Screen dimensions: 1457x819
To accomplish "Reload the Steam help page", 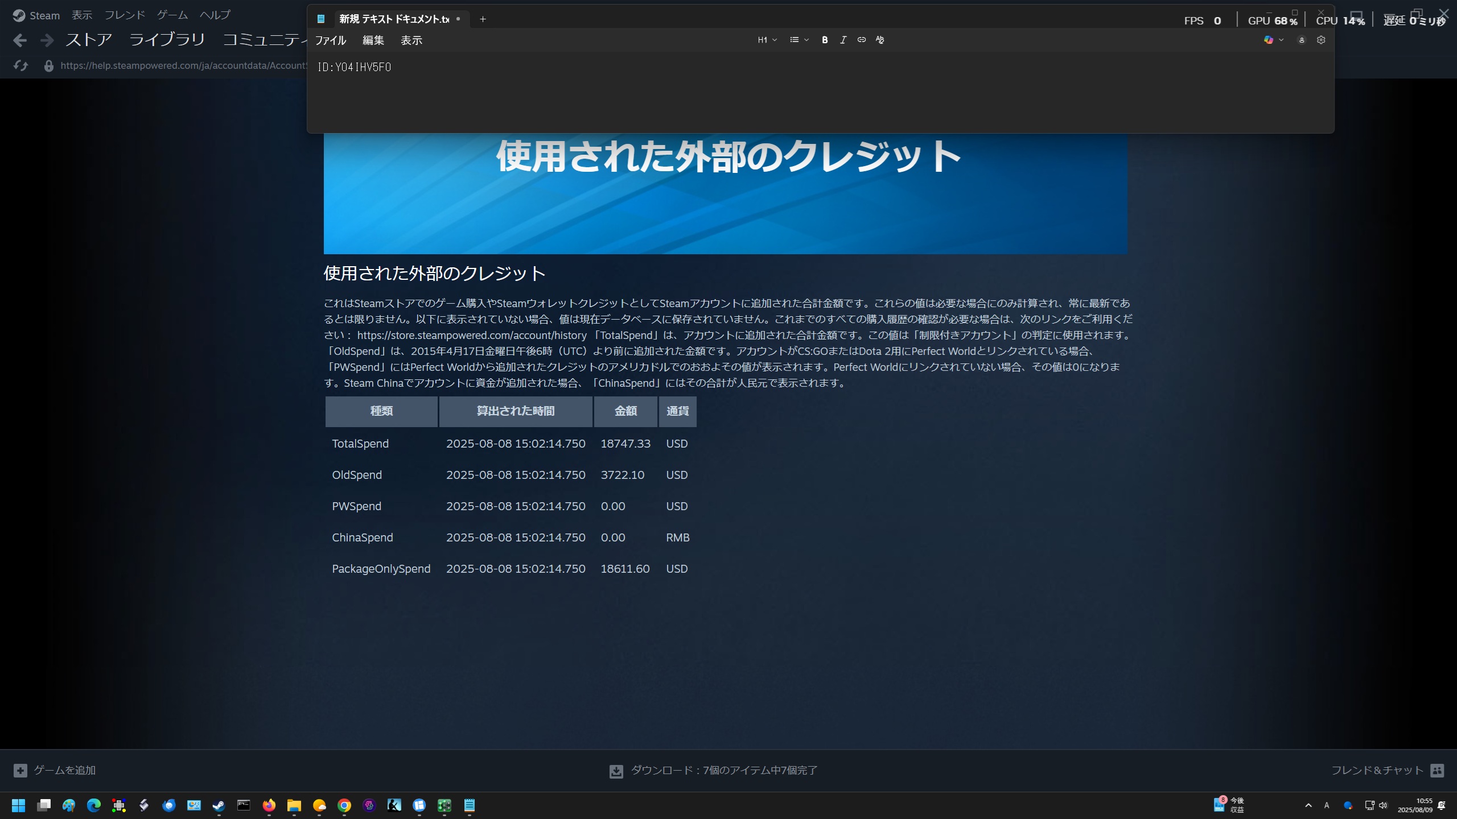I will pyautogui.click(x=20, y=66).
